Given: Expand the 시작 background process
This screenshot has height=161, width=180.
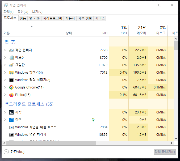Looking at the screenshot, I should coord(5,112).
